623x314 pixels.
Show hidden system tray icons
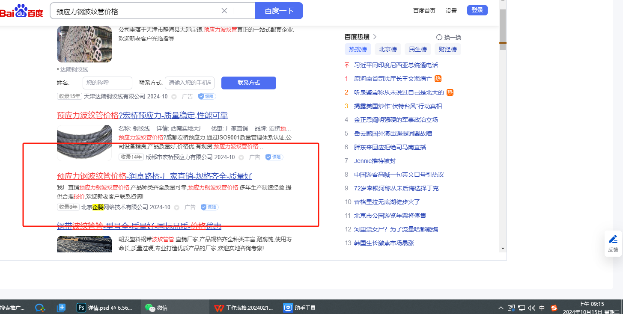(x=501, y=308)
